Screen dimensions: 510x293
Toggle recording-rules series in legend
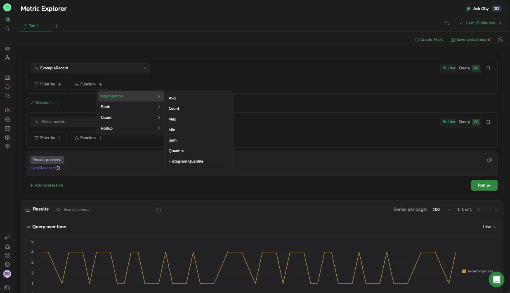(478, 271)
